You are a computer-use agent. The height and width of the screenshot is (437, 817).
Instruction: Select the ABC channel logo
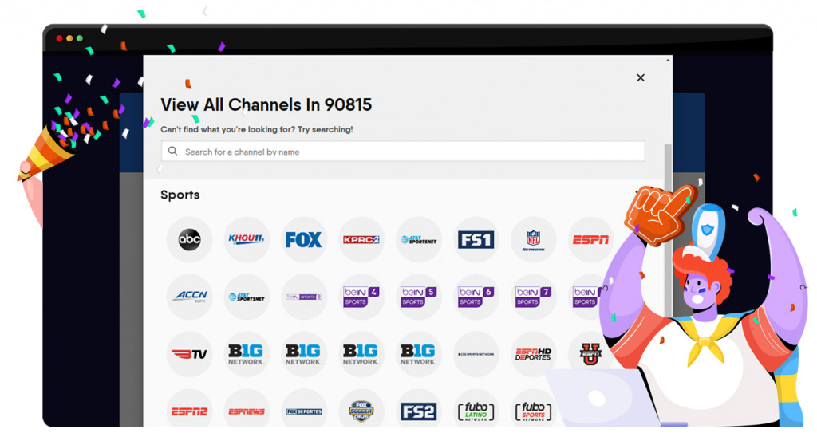click(x=189, y=239)
